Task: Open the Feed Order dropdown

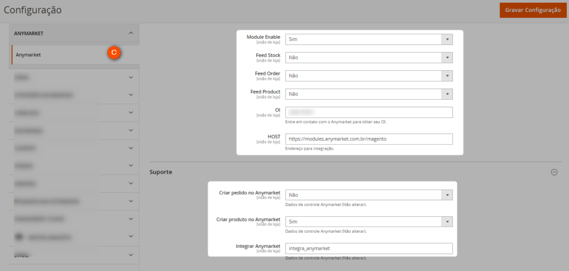Action: point(369,75)
